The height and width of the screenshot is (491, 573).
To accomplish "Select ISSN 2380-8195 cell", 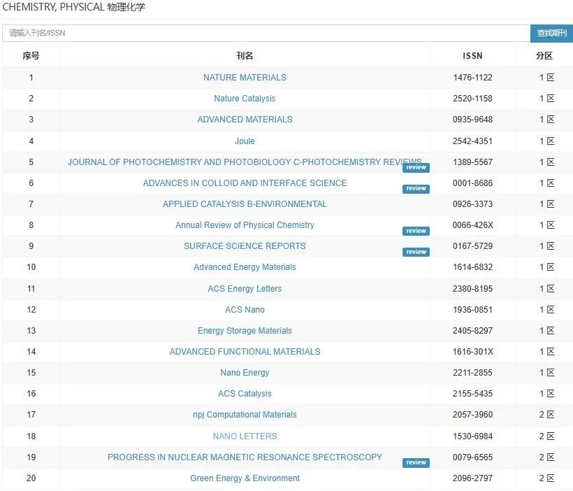I will 472,288.
